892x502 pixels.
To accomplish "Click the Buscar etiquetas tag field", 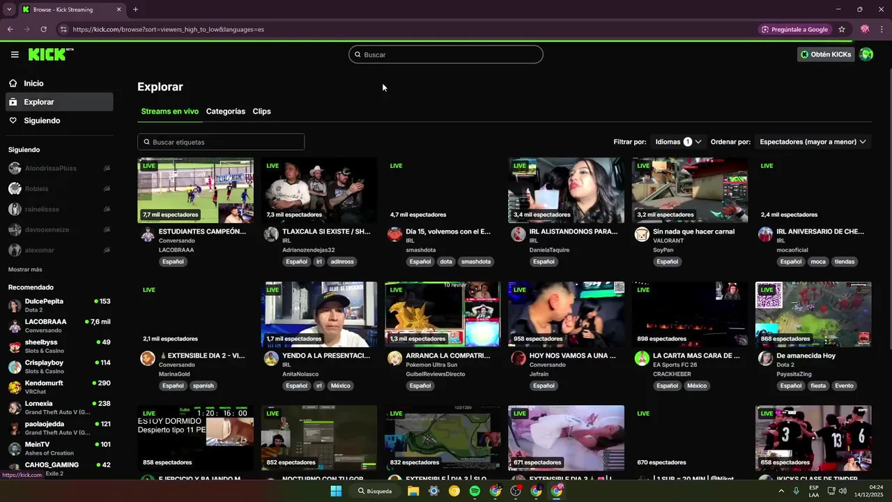I will tap(221, 142).
